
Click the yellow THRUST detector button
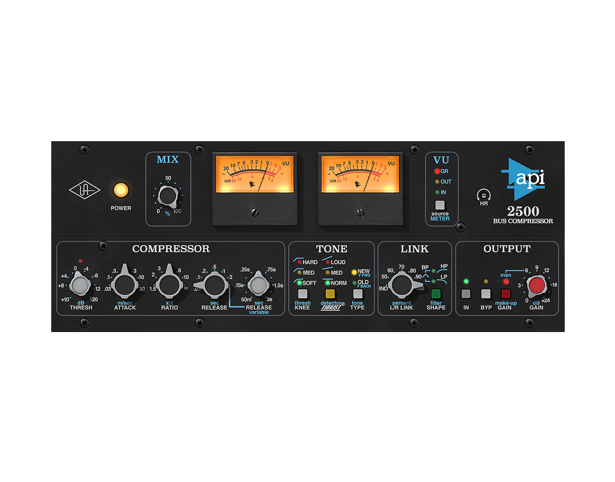[x=331, y=293]
